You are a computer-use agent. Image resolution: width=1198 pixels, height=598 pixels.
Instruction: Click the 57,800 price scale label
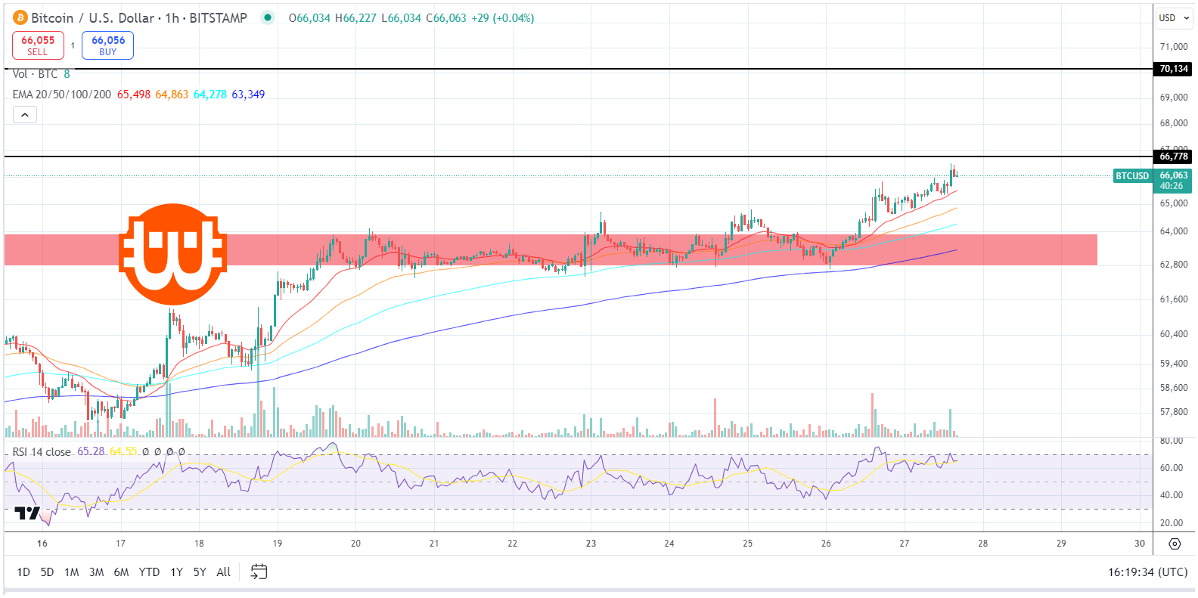[x=1174, y=412]
